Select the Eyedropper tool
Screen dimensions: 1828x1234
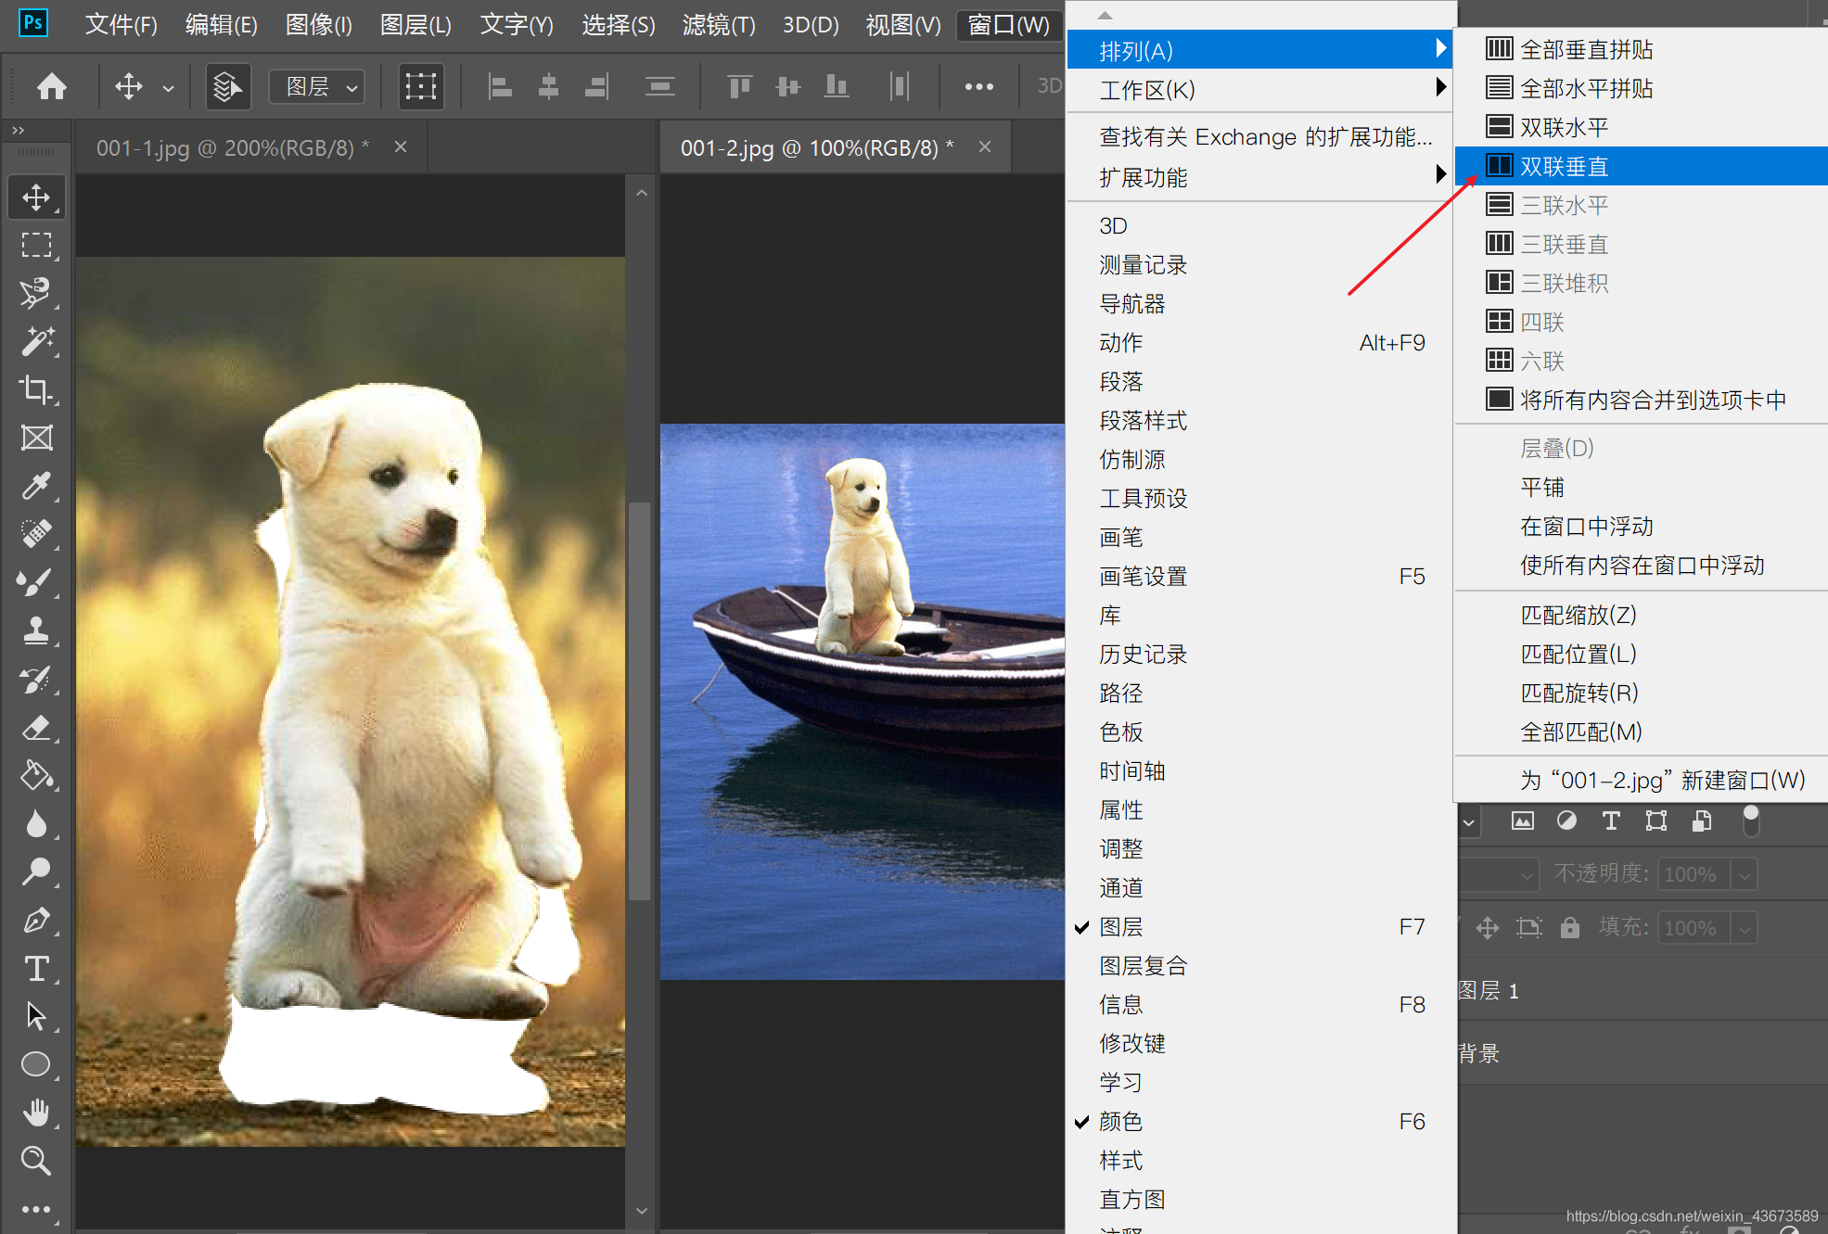(x=36, y=486)
